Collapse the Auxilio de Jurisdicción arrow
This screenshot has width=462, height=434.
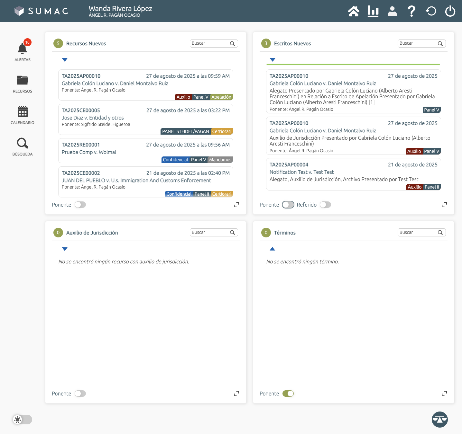[65, 249]
